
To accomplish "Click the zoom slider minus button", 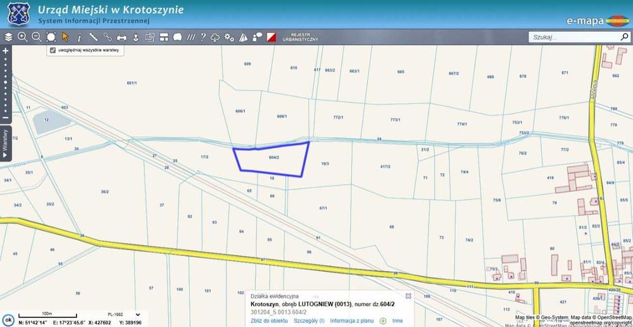I will point(5,118).
